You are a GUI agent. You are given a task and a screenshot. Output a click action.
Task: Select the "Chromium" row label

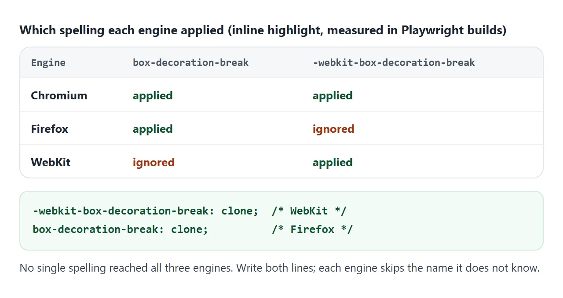click(59, 95)
